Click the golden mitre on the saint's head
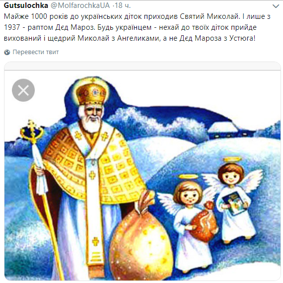The width and height of the screenshot is (283, 283). tap(92, 91)
